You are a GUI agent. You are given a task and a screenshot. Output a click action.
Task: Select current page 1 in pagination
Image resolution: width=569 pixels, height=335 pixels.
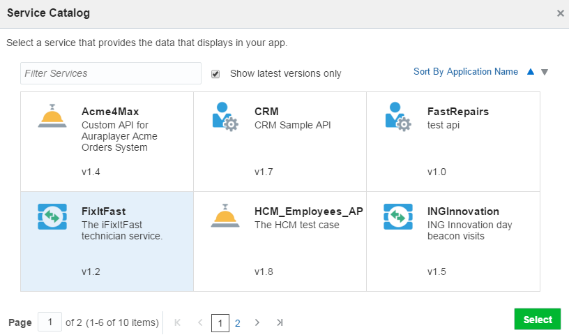tap(220, 323)
